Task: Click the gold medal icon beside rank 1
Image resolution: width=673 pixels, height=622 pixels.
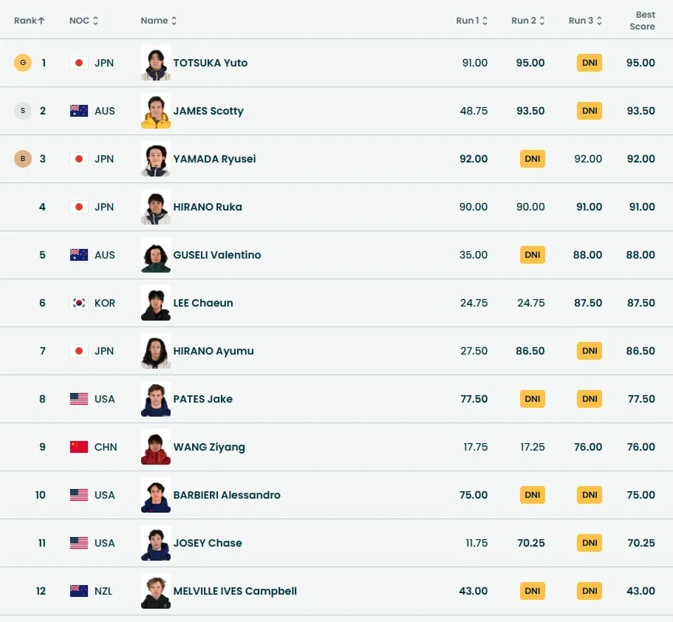Action: pos(23,63)
